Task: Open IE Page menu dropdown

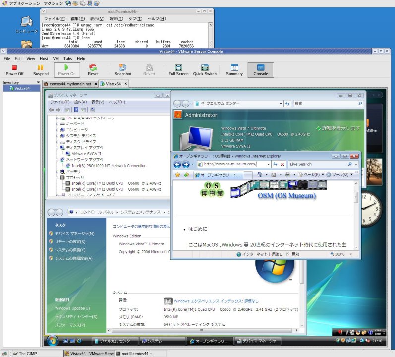Action: tap(311, 175)
